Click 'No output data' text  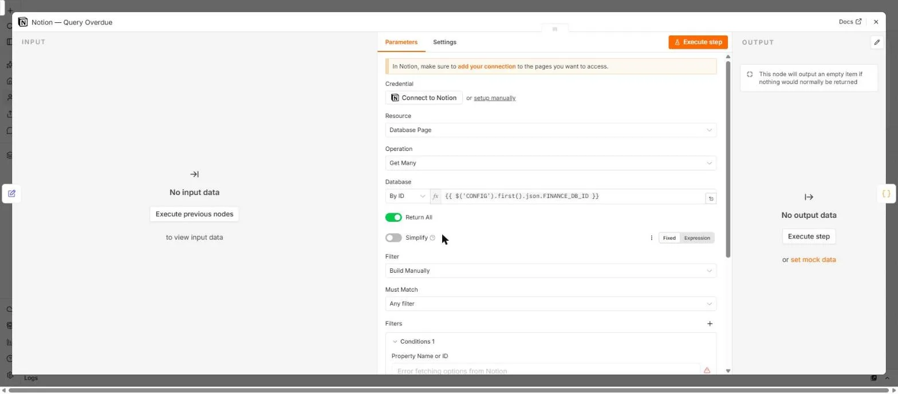click(x=809, y=215)
